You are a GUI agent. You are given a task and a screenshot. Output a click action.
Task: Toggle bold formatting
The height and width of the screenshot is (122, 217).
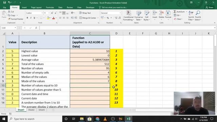27,18
